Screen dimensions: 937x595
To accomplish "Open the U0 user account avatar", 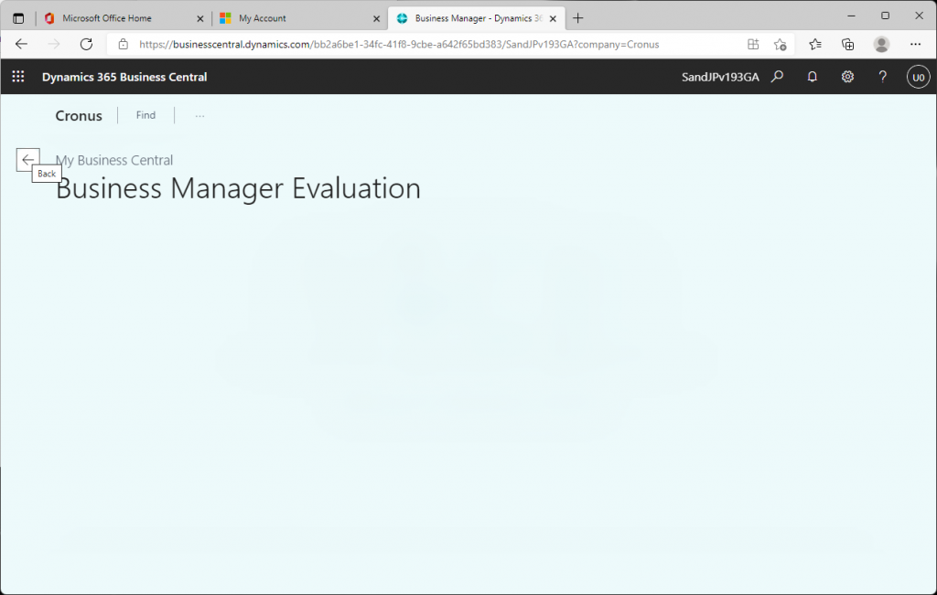I will (919, 77).
